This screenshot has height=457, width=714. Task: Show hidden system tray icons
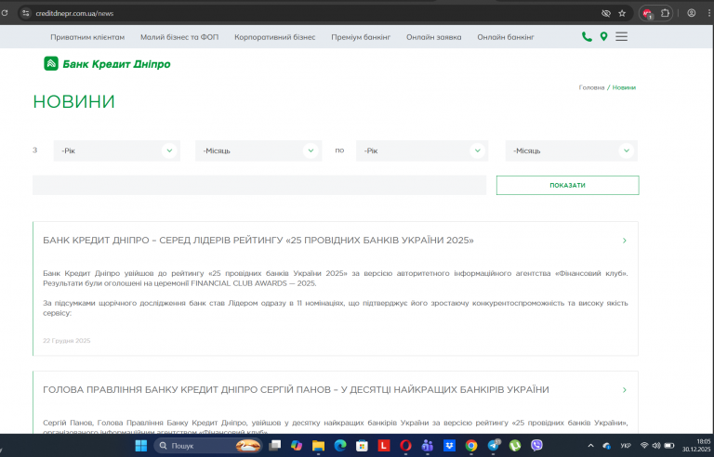click(x=590, y=446)
